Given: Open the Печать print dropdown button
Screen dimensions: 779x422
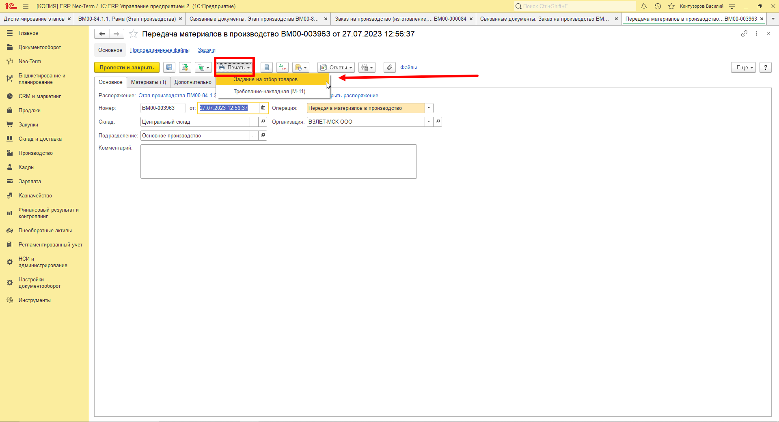Looking at the screenshot, I should [234, 67].
